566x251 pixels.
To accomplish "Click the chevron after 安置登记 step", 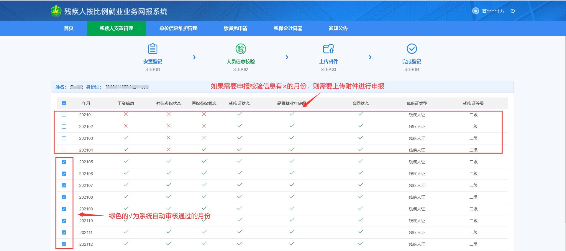I will [194, 57].
